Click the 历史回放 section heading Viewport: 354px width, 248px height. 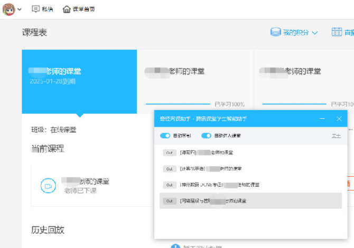pos(48,230)
